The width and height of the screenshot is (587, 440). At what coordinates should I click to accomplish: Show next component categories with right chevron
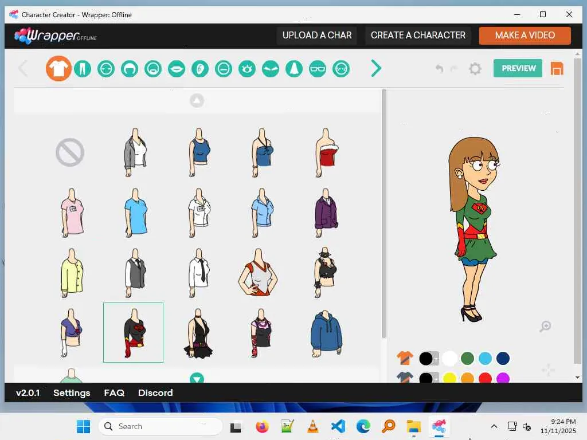point(376,69)
